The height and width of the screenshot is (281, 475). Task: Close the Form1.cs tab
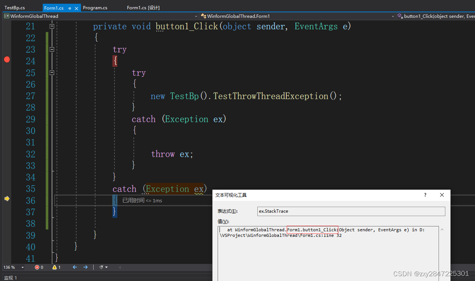[77, 8]
